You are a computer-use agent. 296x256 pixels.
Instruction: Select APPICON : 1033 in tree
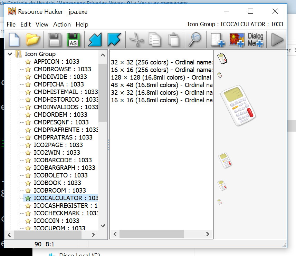pyautogui.click(x=56, y=62)
